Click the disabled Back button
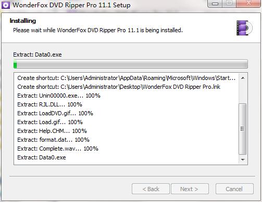Image resolution: width=262 pixels, height=202 pixels. coord(151,189)
